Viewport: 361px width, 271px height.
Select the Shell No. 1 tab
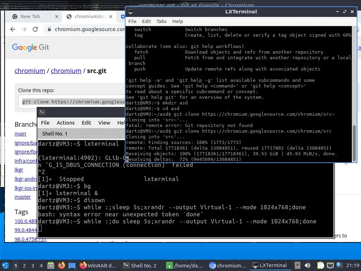pyautogui.click(x=55, y=134)
